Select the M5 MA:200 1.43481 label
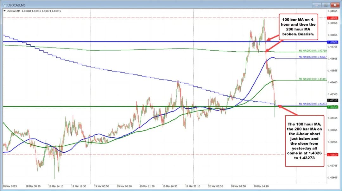342x191 pixels. [x=312, y=79]
